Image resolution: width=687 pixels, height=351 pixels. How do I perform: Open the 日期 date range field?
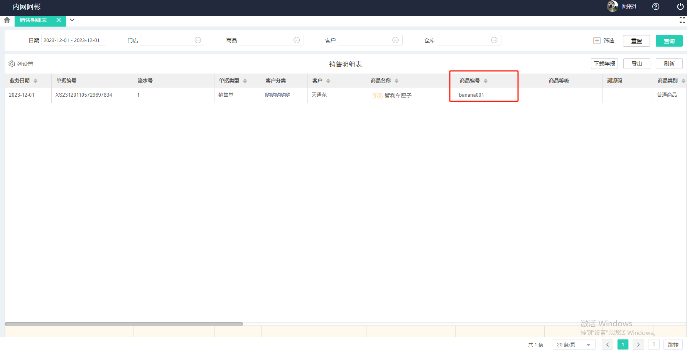73,40
